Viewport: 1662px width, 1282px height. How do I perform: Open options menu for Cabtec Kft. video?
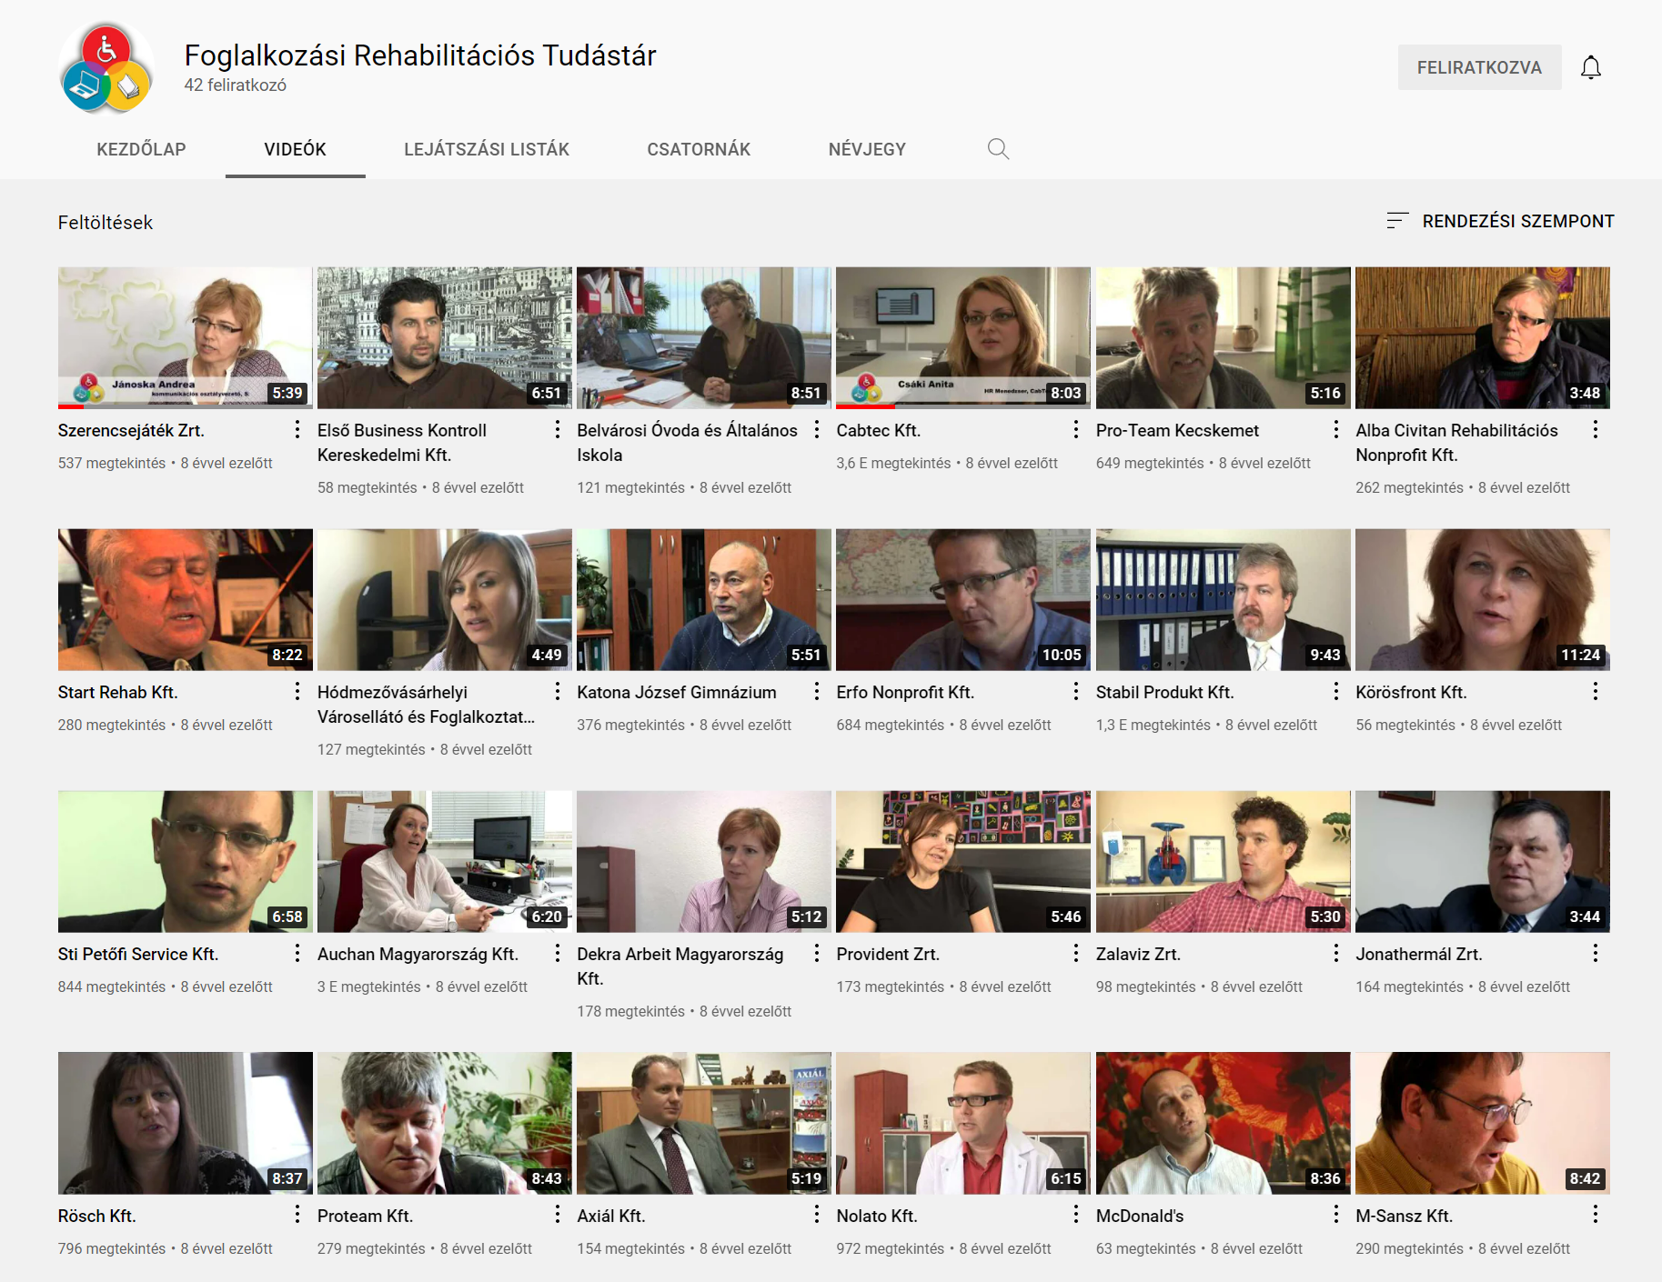(1075, 430)
